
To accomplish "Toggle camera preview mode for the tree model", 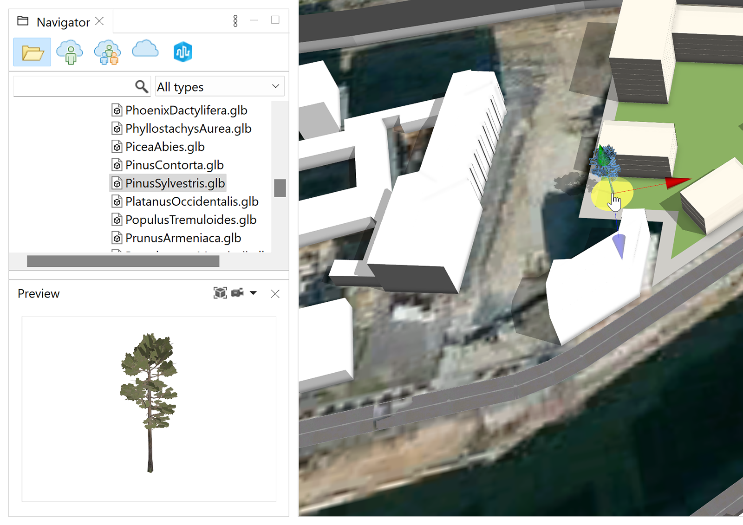I will [236, 293].
